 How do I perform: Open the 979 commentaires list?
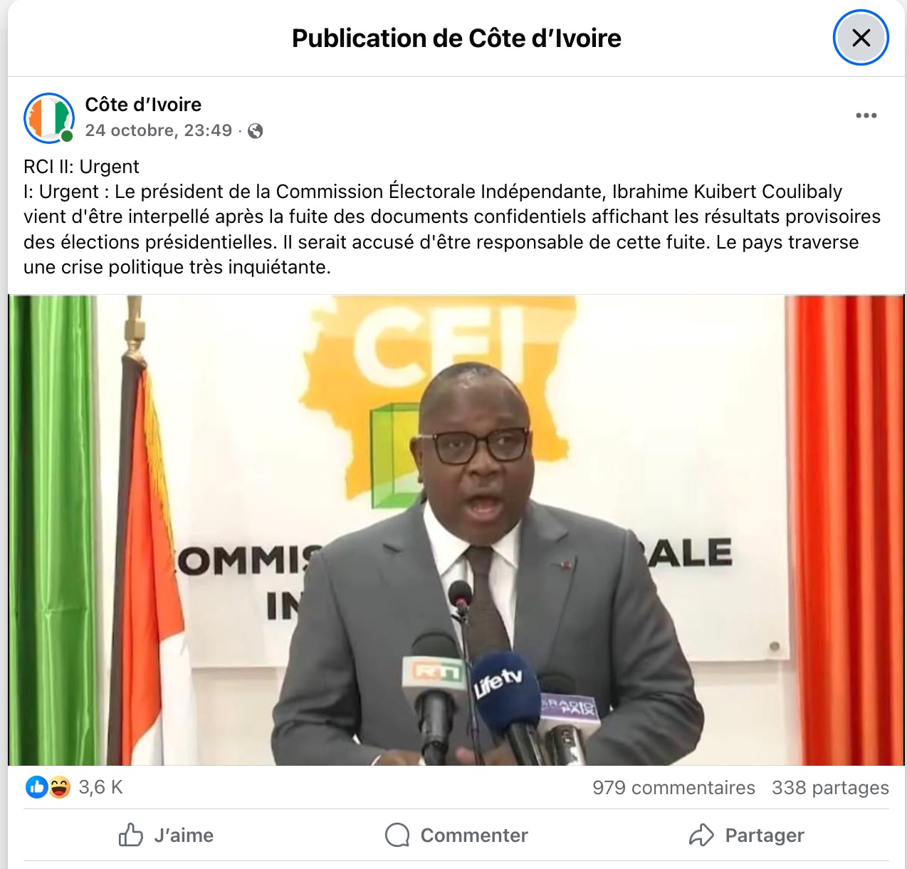(x=673, y=788)
